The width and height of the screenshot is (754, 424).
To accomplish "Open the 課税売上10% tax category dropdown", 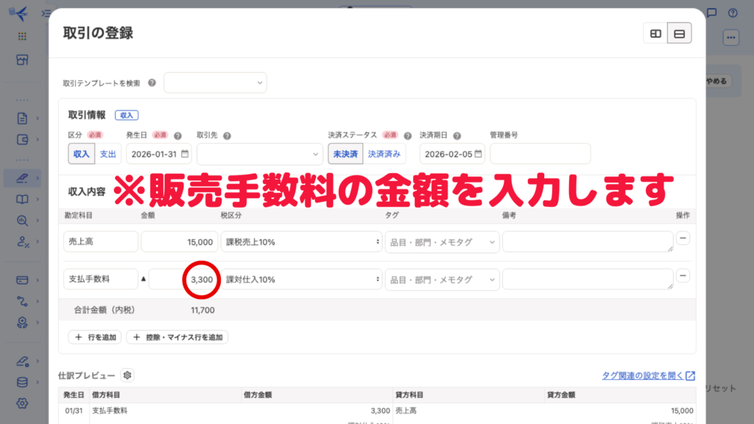I will 302,242.
